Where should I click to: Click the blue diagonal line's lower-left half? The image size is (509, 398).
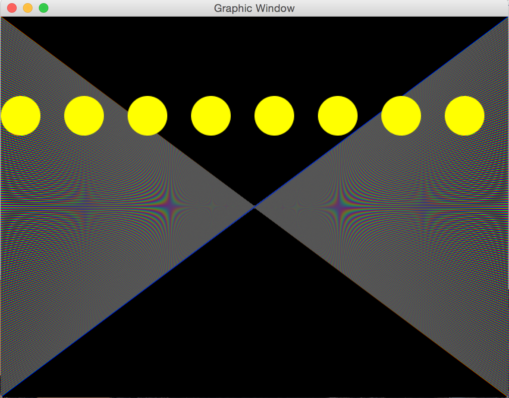pyautogui.click(x=127, y=302)
